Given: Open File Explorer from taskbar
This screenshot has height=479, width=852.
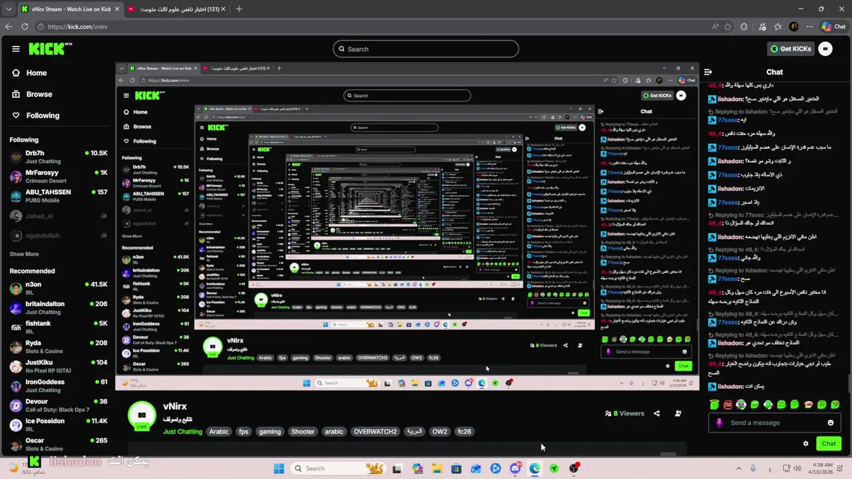Looking at the screenshot, I should point(437,468).
